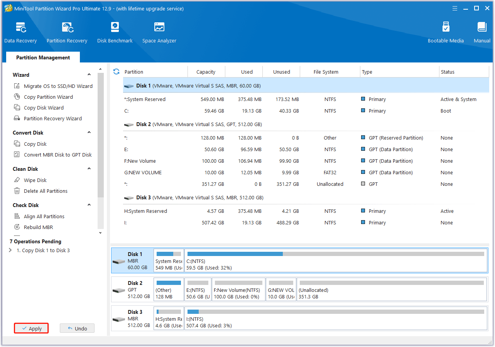The width and height of the screenshot is (495, 347).
Task: Select Rebuild MBR option
Action: tap(34, 227)
